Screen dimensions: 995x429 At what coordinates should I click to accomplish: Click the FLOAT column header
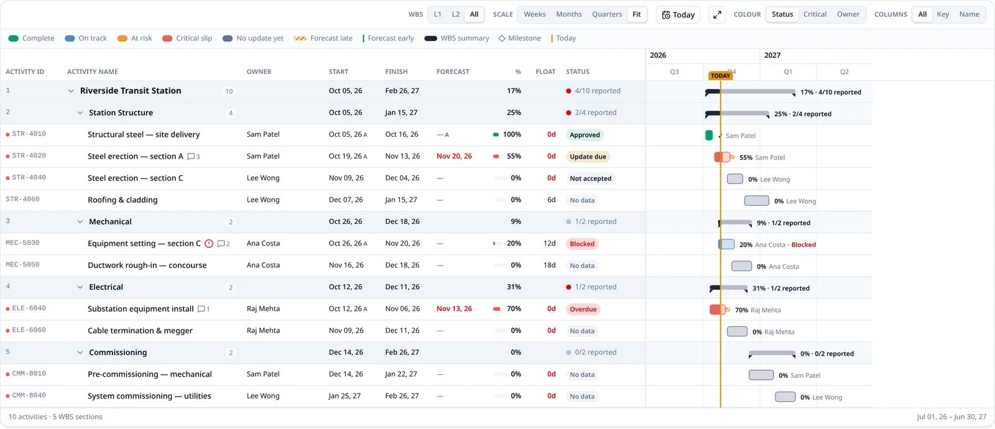point(545,72)
